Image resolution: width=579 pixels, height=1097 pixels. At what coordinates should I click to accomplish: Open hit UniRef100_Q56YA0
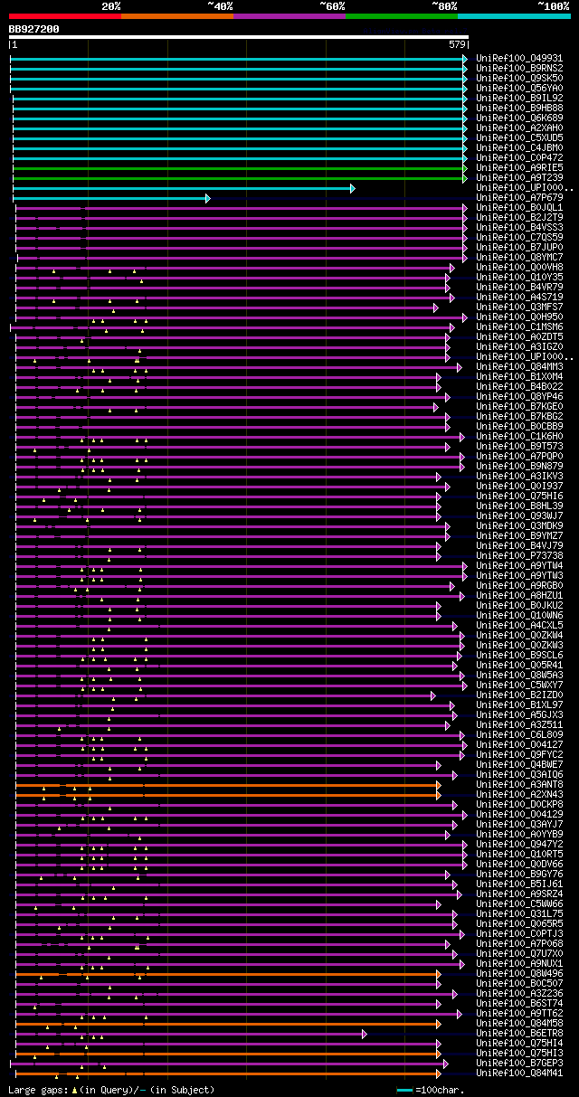coord(519,88)
